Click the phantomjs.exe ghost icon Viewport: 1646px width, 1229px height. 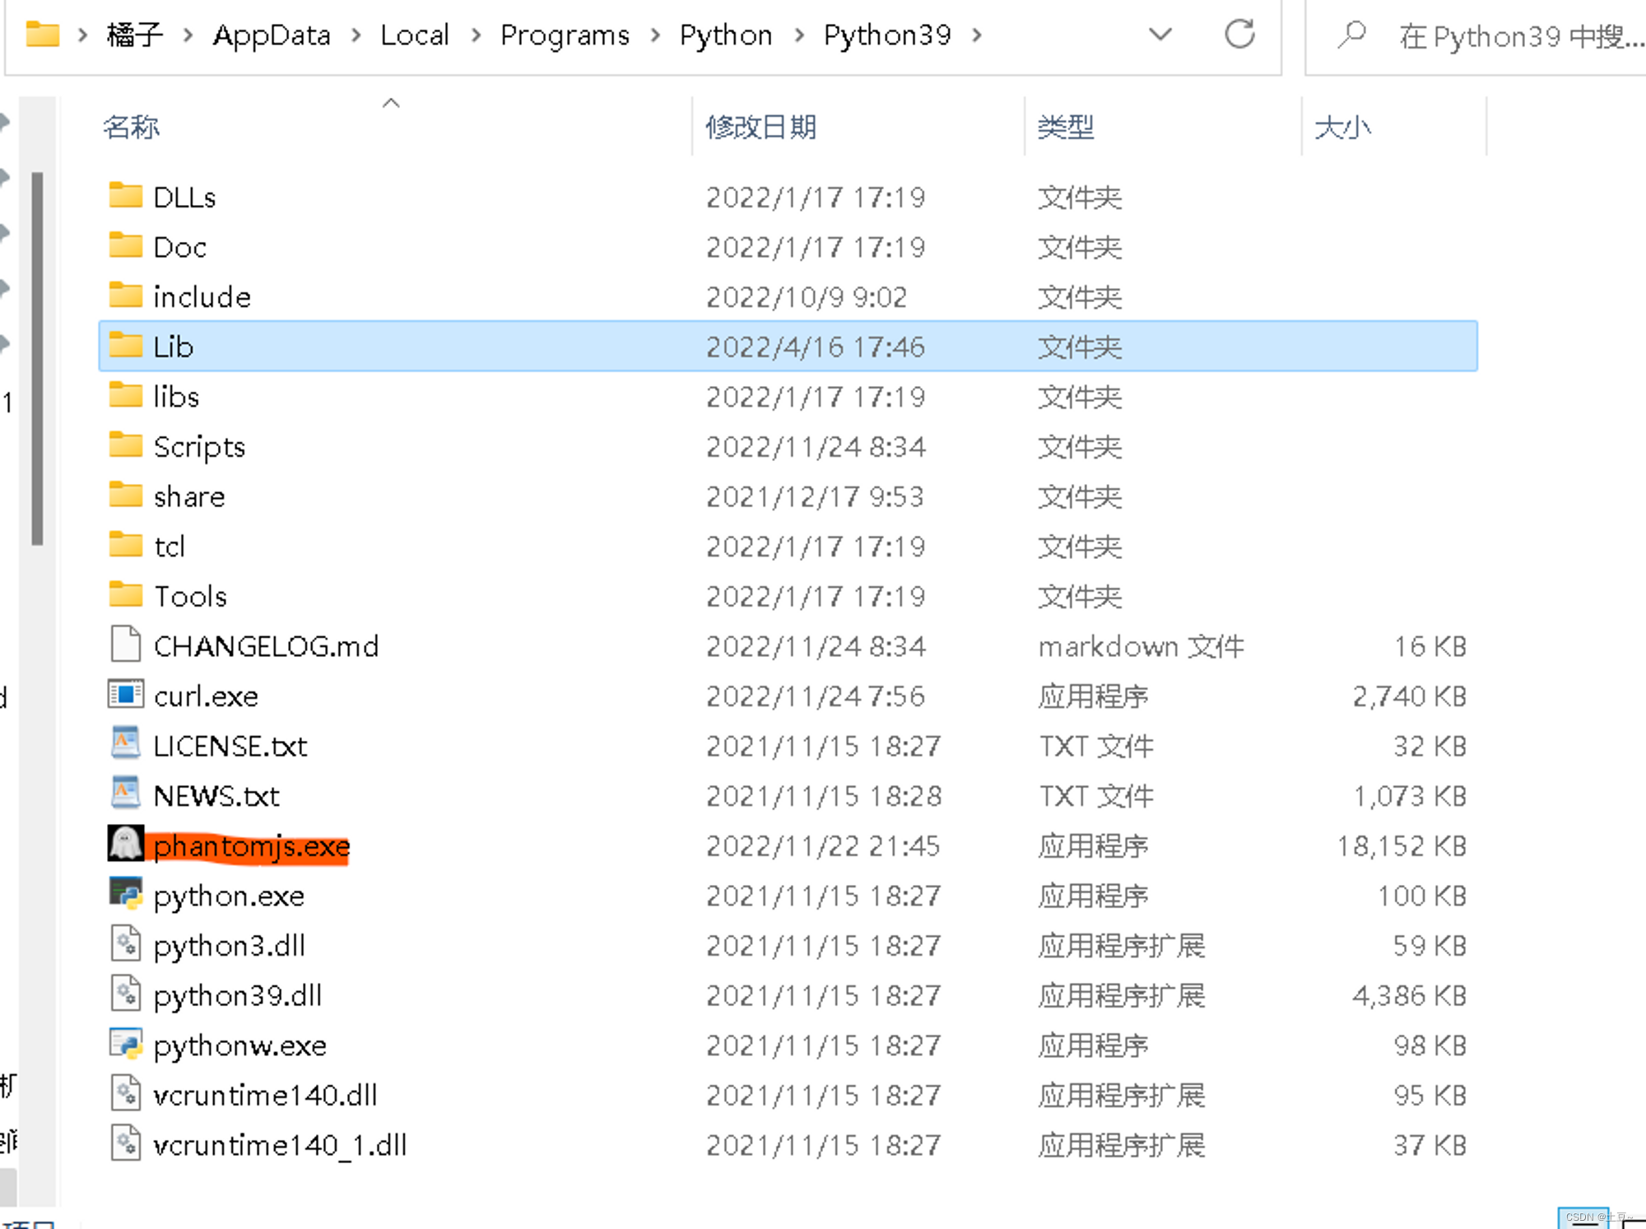[x=126, y=844]
